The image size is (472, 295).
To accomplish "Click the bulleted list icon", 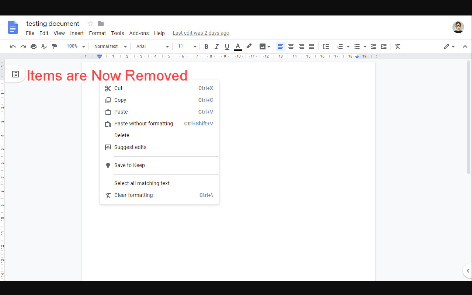I will click(357, 46).
